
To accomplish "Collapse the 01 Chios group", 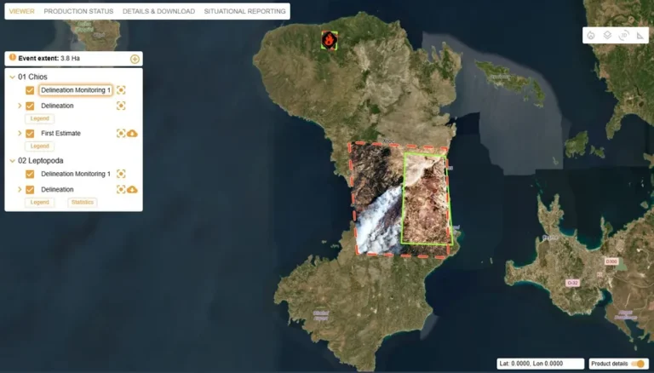I will tap(12, 77).
